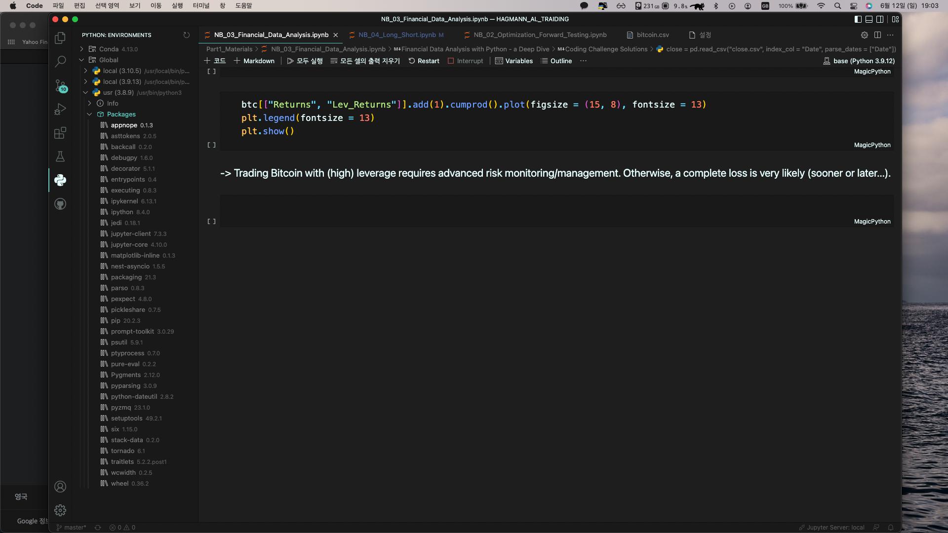Click the Python Environments refresh icon
948x533 pixels.
coord(187,35)
